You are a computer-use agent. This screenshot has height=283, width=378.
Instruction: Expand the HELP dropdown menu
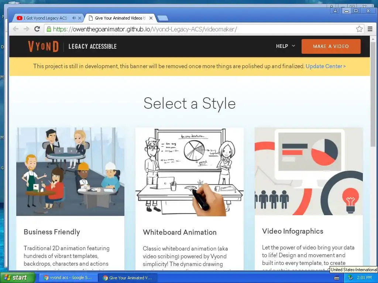(x=285, y=46)
